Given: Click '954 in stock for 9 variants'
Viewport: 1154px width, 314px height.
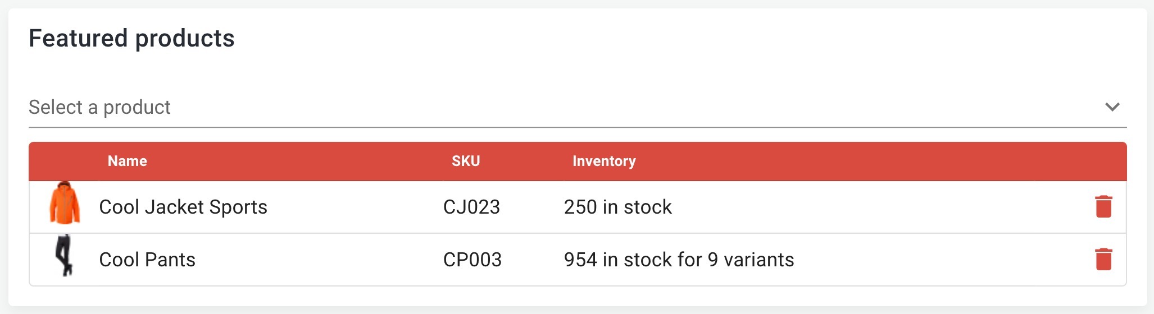Looking at the screenshot, I should click(x=679, y=260).
